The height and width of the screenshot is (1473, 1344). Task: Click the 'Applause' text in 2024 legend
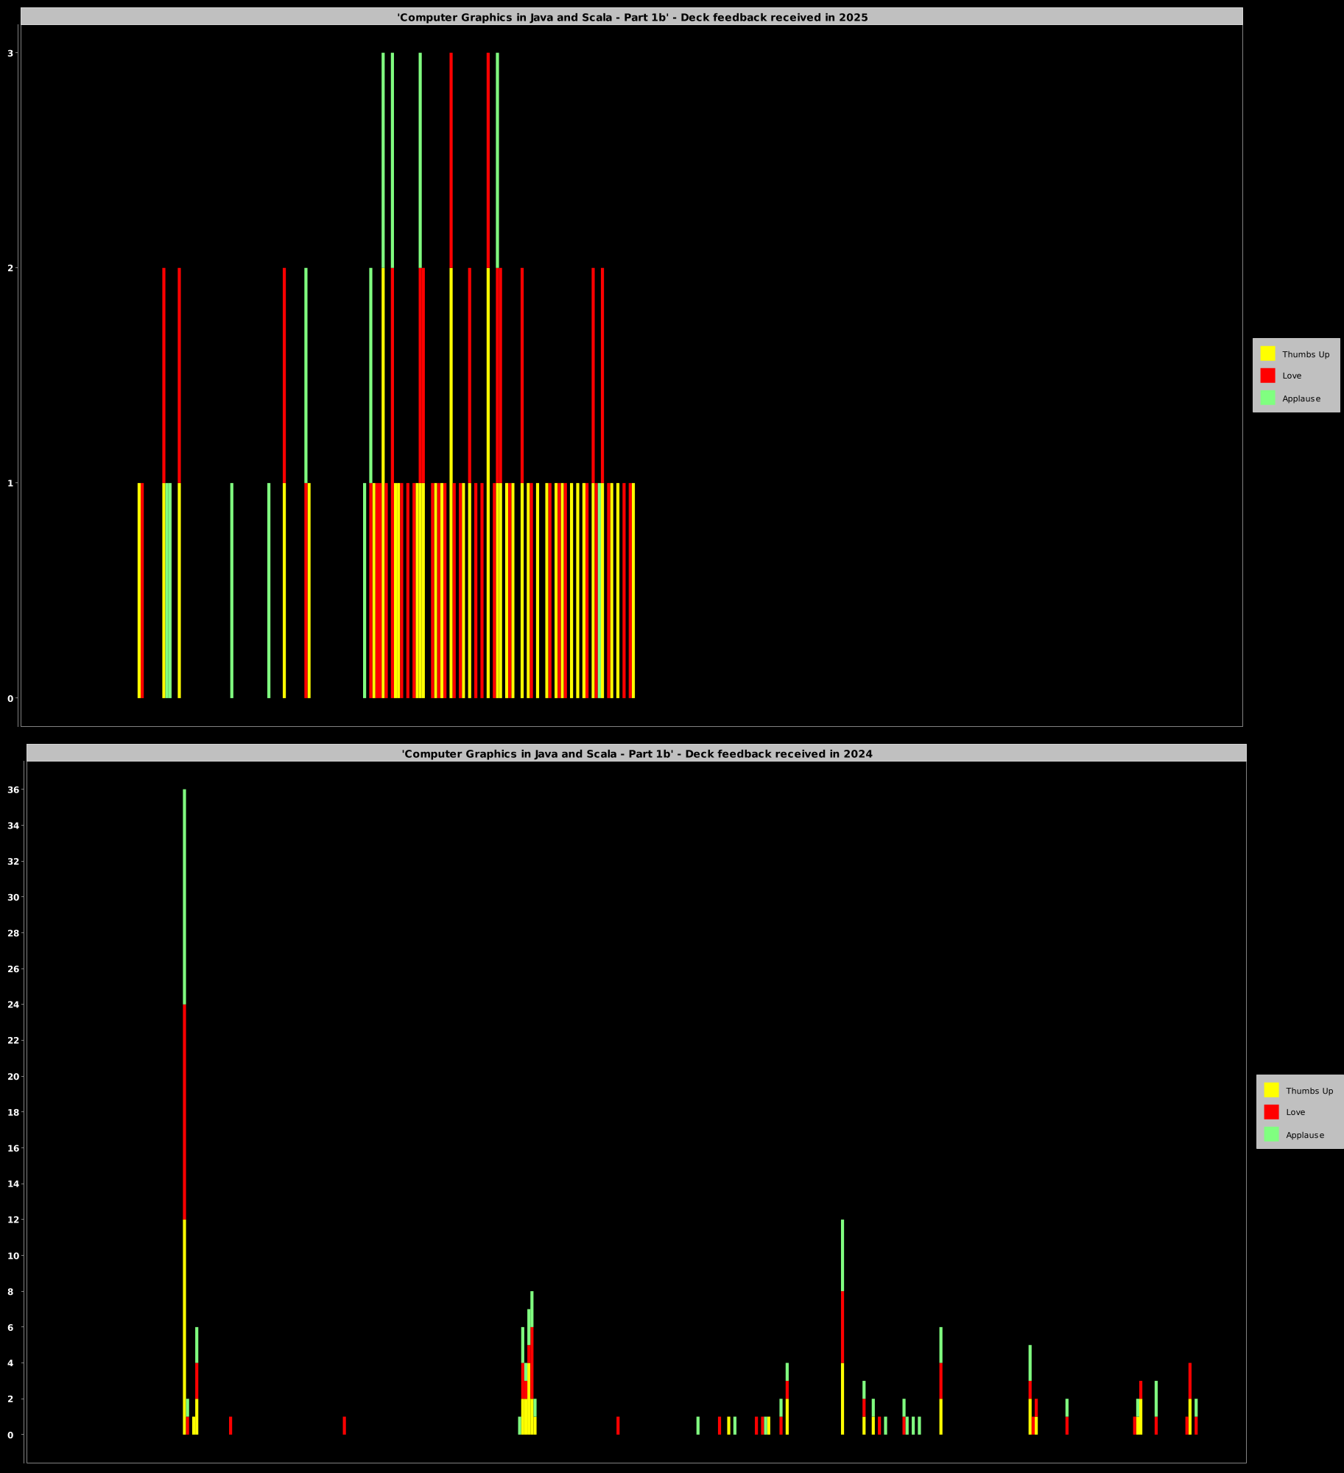[1305, 1135]
